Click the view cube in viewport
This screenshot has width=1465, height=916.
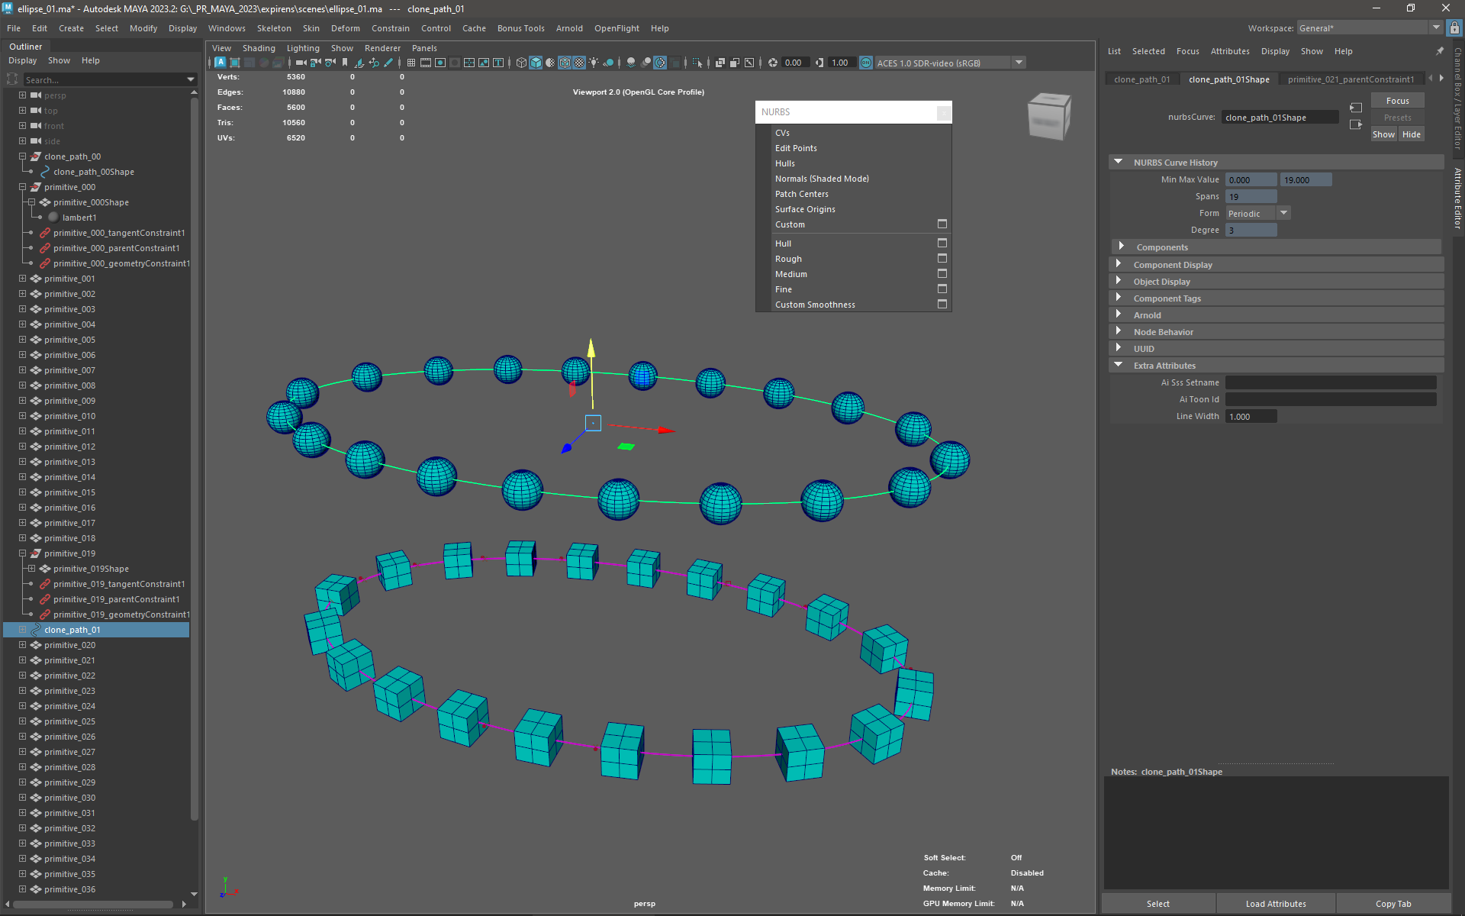(x=1048, y=116)
